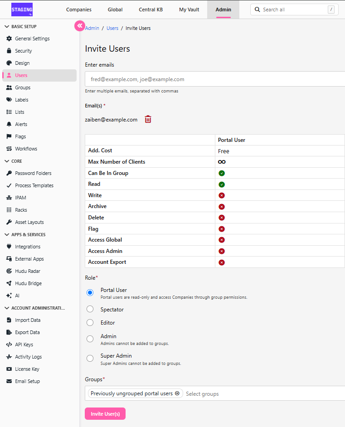Click the External Apps icon
The height and width of the screenshot is (427, 345).
[x=9, y=259]
